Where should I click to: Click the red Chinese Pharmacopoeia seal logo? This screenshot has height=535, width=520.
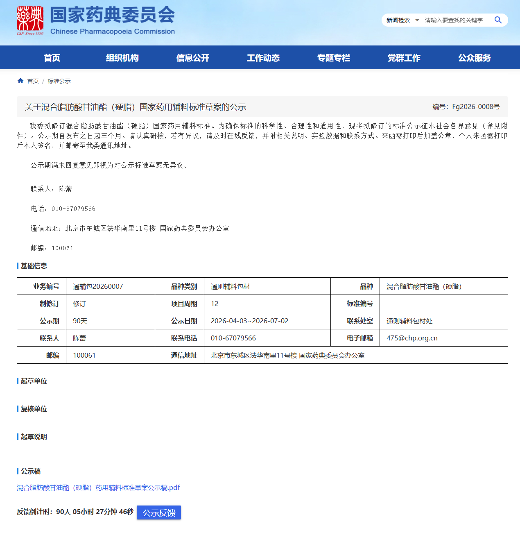(30, 20)
